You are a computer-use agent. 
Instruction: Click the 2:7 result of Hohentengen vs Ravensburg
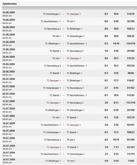point(106,88)
